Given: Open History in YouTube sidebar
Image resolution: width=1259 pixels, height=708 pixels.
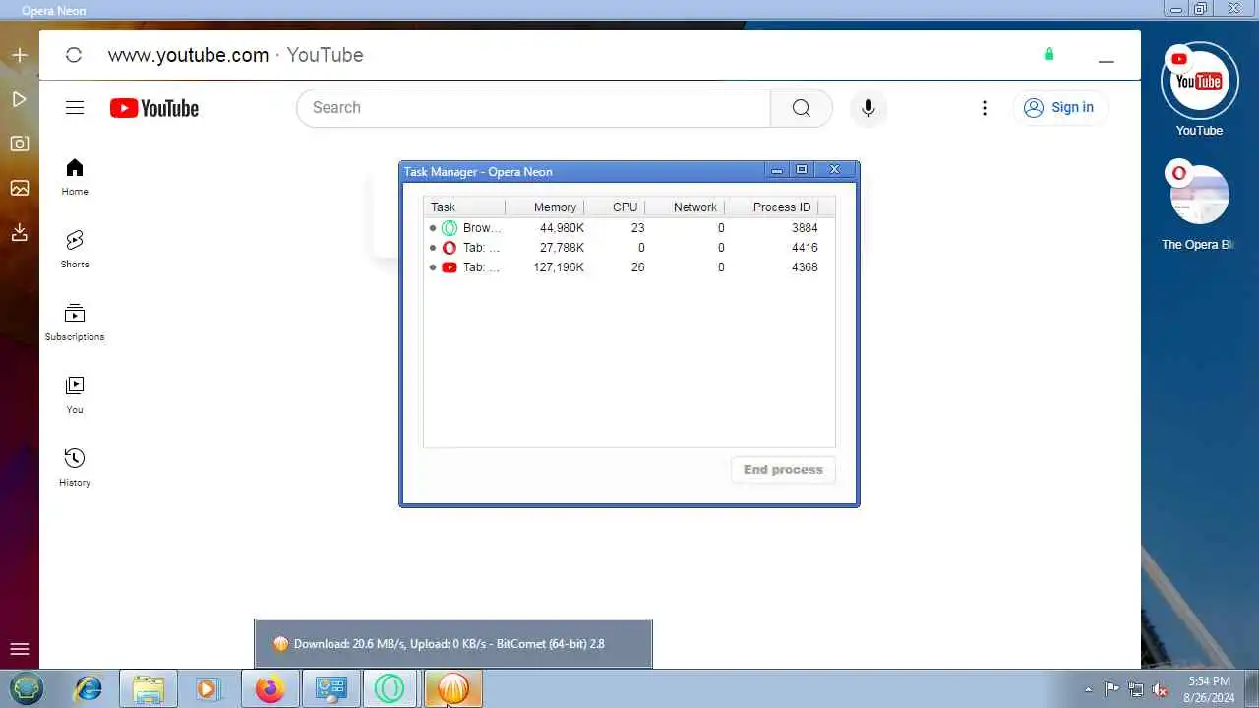Looking at the screenshot, I should coord(75,468).
